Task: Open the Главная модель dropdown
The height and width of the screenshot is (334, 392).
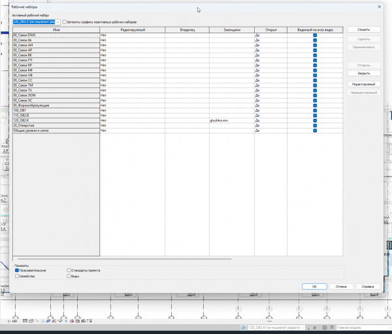Action: click(364, 327)
